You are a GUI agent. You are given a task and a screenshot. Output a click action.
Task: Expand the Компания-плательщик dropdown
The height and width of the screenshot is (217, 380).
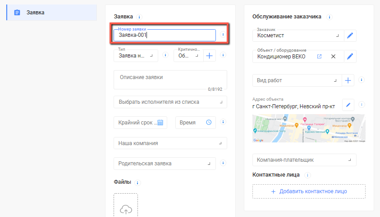[304, 160]
